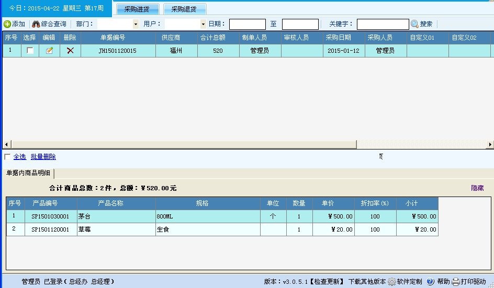Click order number cell JH1501120015
Viewport: 494px width, 288px height.
pos(118,51)
